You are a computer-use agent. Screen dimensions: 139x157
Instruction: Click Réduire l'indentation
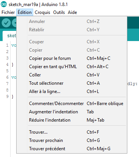(x=72, y=120)
